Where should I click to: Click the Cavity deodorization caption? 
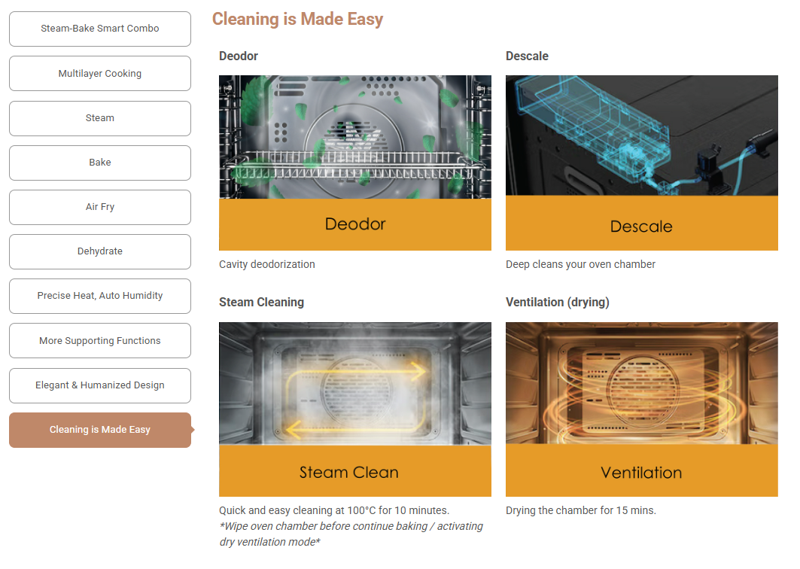tap(266, 265)
